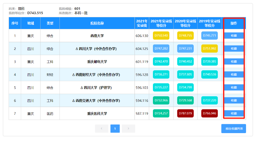Click 收藏 button for 西南交通大学 row
The height and width of the screenshot is (142, 259).
[234, 100]
